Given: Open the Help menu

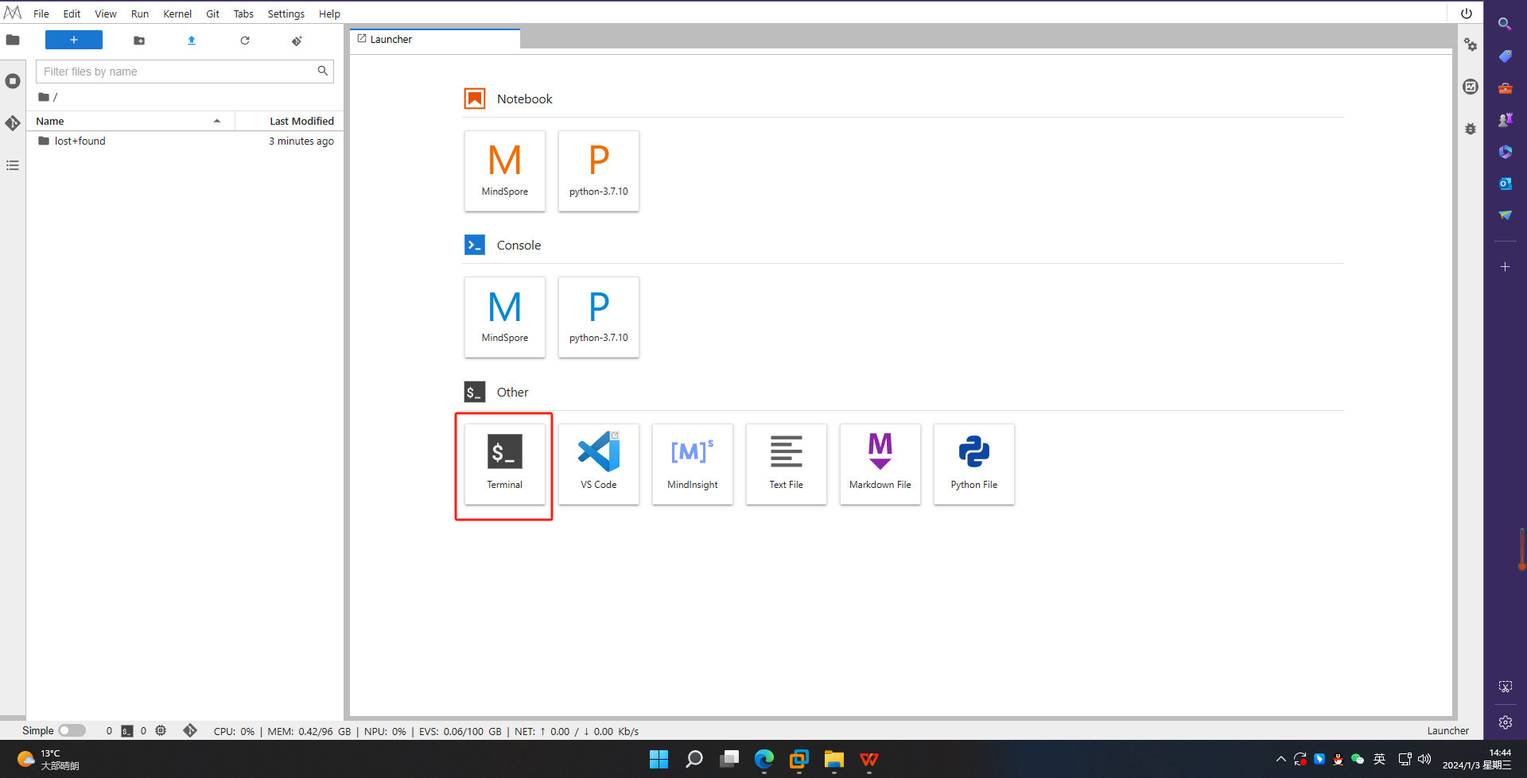Looking at the screenshot, I should point(329,14).
